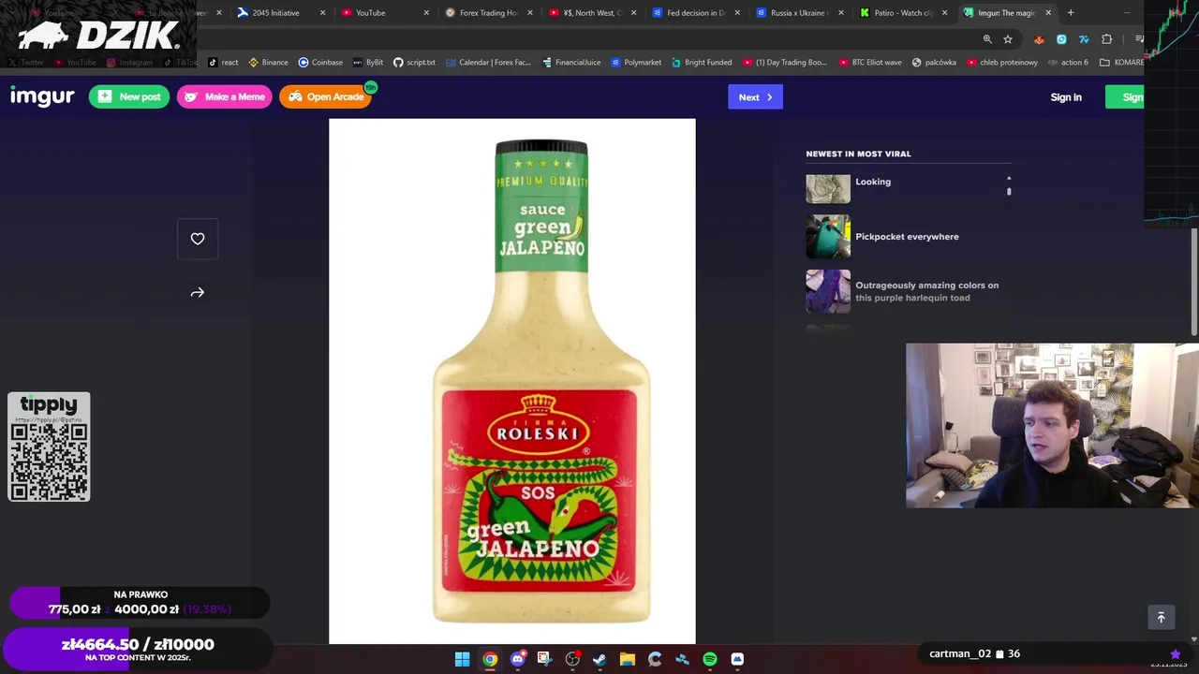This screenshot has width=1199, height=674.
Task: Like the post with the heart icon
Action: [198, 239]
